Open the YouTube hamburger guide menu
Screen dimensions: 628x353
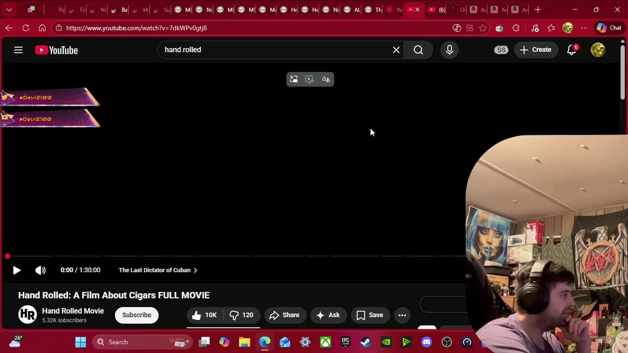click(18, 50)
